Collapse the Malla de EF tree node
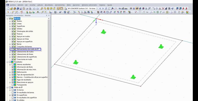The width and height of the screenshot is (198, 101). coord(7,87)
